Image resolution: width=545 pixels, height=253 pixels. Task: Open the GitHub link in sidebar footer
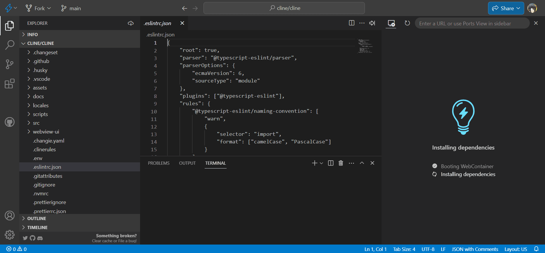click(32, 238)
